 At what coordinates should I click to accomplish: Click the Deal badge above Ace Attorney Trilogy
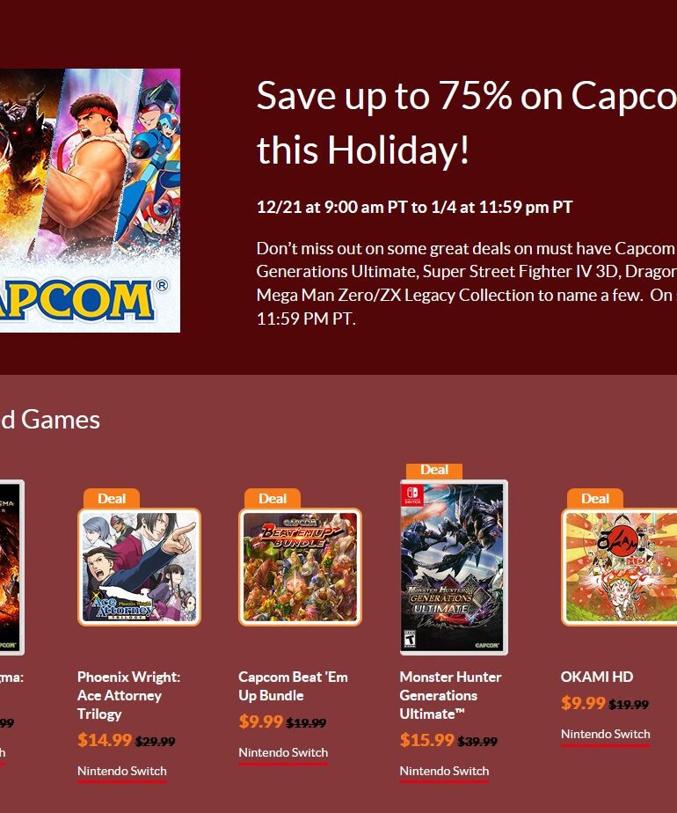112,498
